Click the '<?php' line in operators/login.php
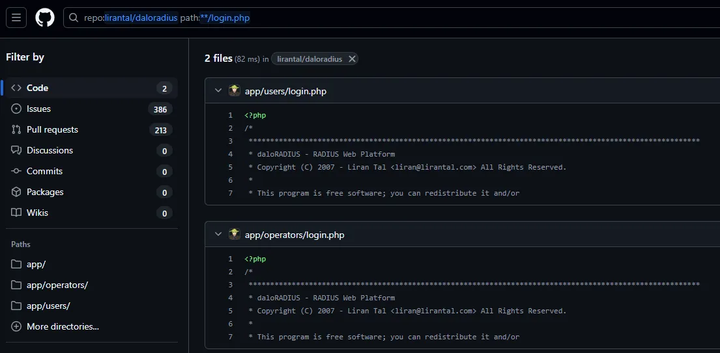 255,259
